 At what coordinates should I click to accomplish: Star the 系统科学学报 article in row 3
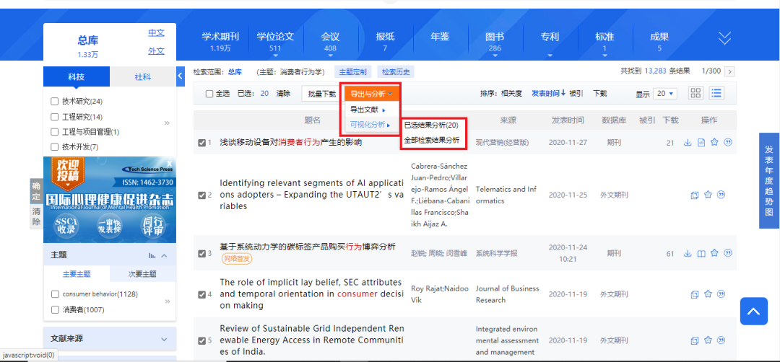coord(715,253)
